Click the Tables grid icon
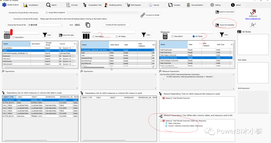The height and width of the screenshot is (143, 271). coord(7,36)
